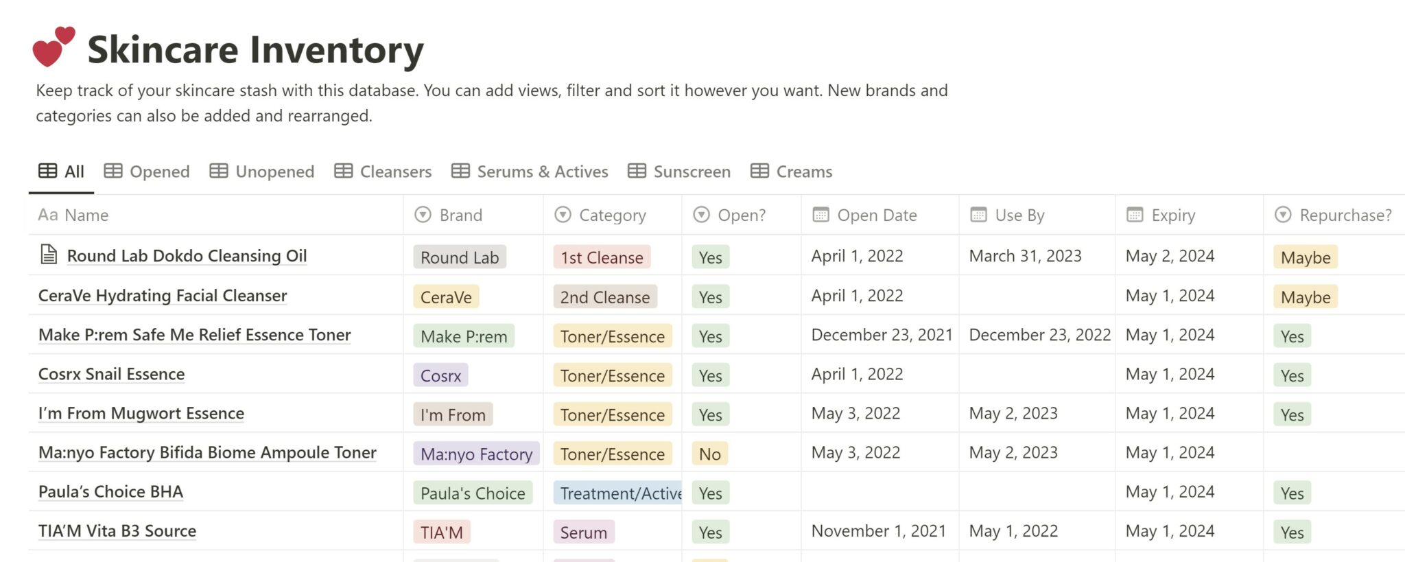Click the Maybe repurchase tag for CeraVe
Image resolution: width=1405 pixels, height=562 pixels.
(x=1305, y=297)
